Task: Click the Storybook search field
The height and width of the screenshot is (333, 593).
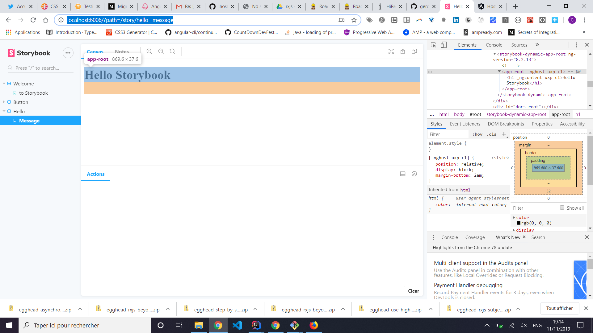Action: [x=40, y=68]
